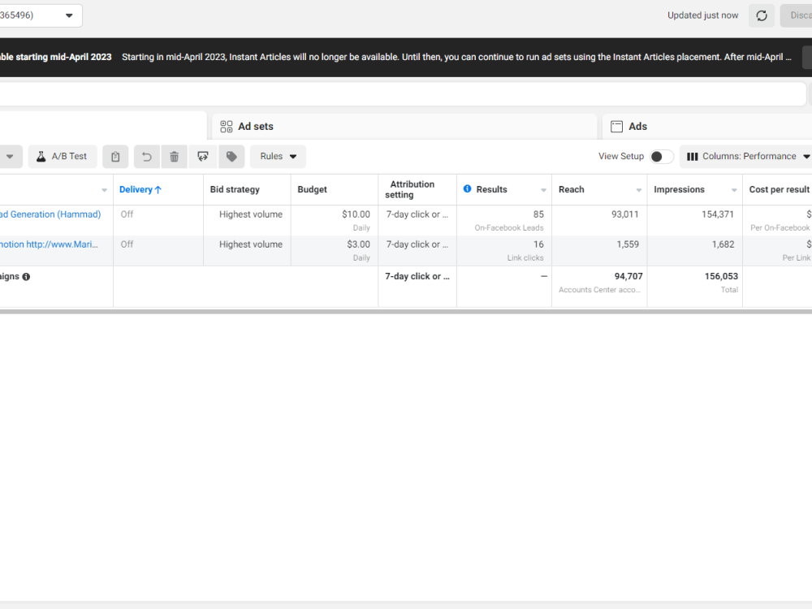Viewport: 812px width, 609px height.
Task: Click the refresh data icon
Action: click(762, 15)
